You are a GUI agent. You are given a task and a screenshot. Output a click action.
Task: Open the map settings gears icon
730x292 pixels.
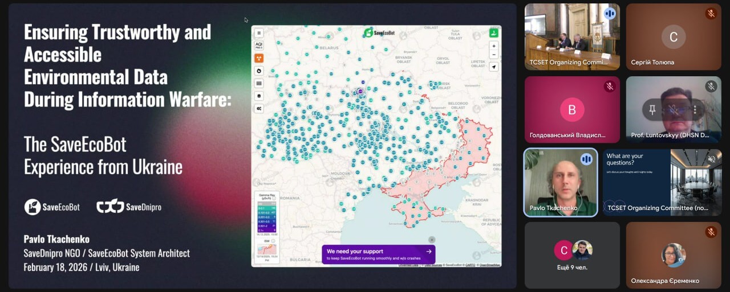pyautogui.click(x=259, y=108)
